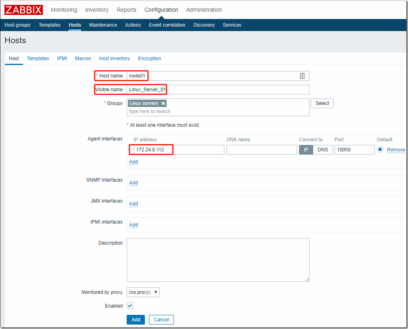The height and width of the screenshot is (329, 408).
Task: Click into the Description text area
Action: tap(218, 260)
